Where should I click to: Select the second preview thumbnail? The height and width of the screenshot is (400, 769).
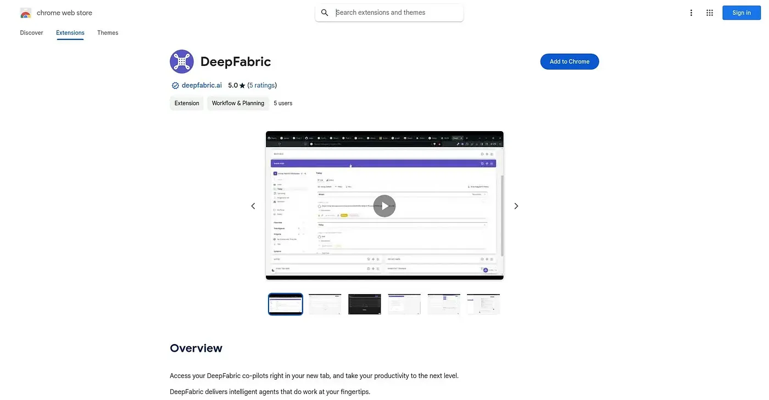325,304
